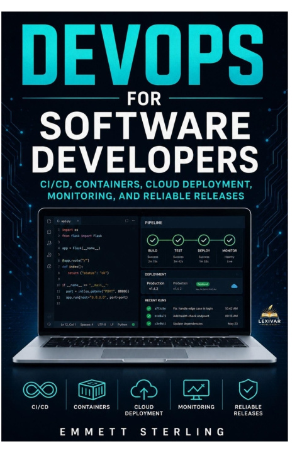The image size is (302, 453).
Task: Click the CI/CD infinity loop icon
Action: (x=40, y=389)
